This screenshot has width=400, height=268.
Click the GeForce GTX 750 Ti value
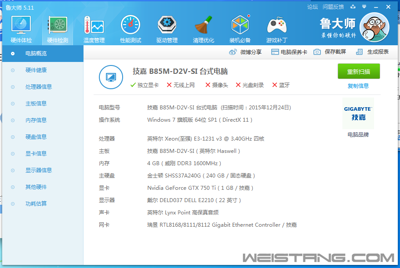[x=200, y=188]
